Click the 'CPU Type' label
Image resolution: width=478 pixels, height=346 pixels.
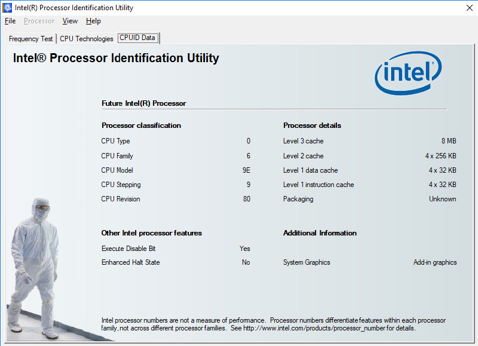pyautogui.click(x=115, y=141)
